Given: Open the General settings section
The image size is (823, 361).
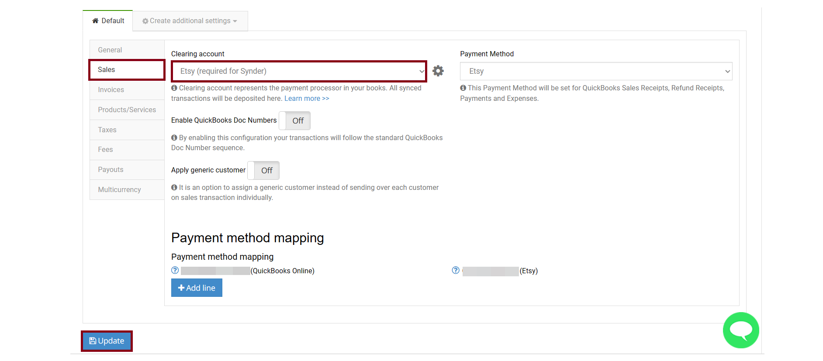Looking at the screenshot, I should click(127, 50).
